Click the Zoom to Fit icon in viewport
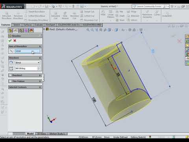 (88, 30)
